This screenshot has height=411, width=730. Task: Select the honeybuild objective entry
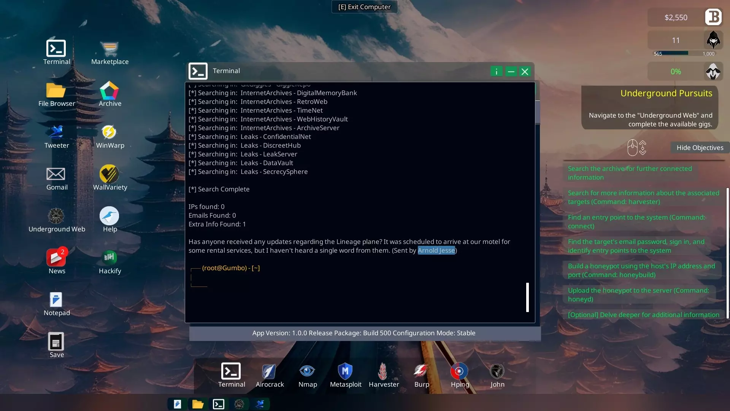(x=641, y=270)
